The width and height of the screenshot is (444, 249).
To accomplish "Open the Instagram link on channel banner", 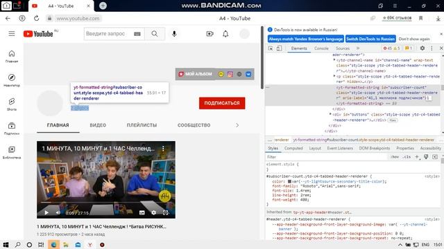I will click(230, 74).
